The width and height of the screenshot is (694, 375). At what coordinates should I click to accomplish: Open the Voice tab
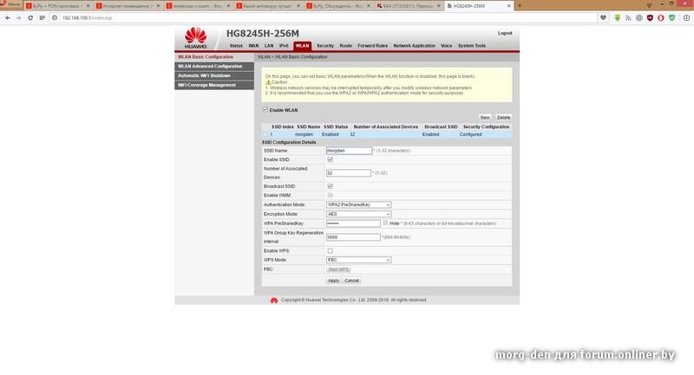coord(447,46)
